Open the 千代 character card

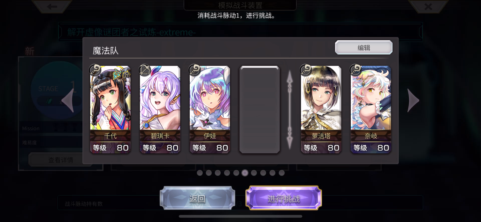pyautogui.click(x=110, y=109)
